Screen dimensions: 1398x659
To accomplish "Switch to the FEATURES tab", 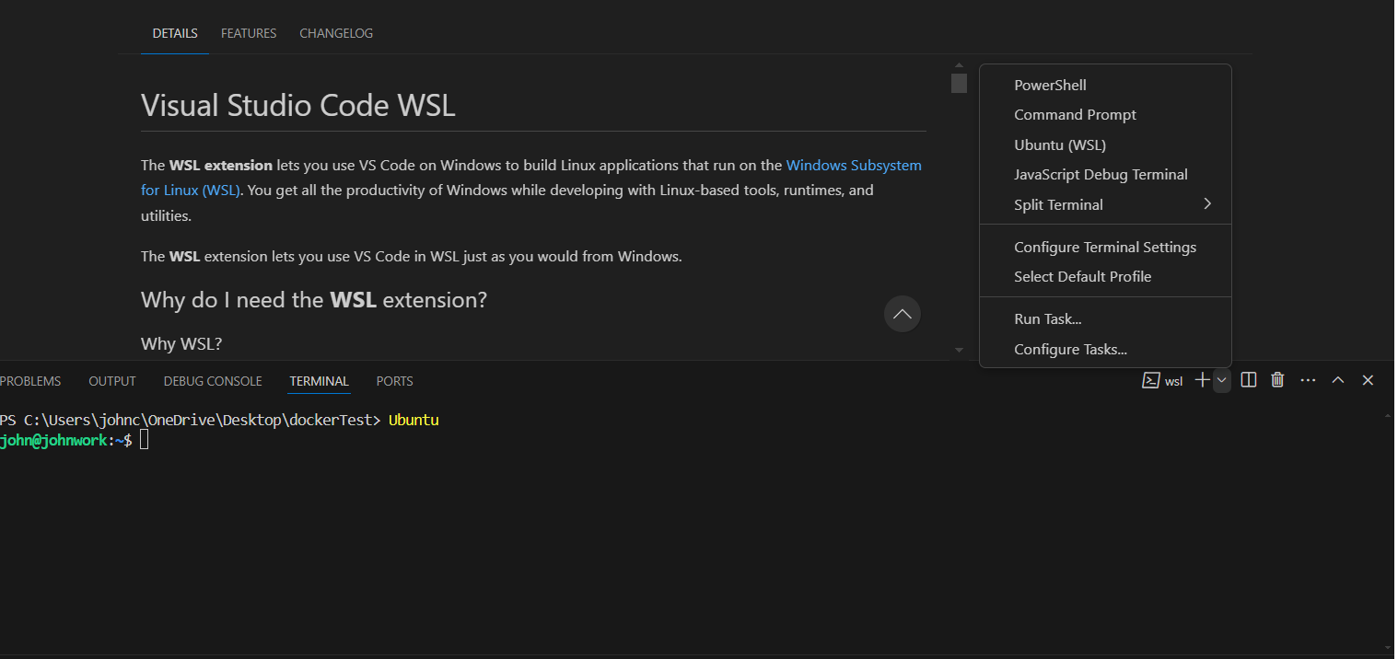I will [x=249, y=33].
